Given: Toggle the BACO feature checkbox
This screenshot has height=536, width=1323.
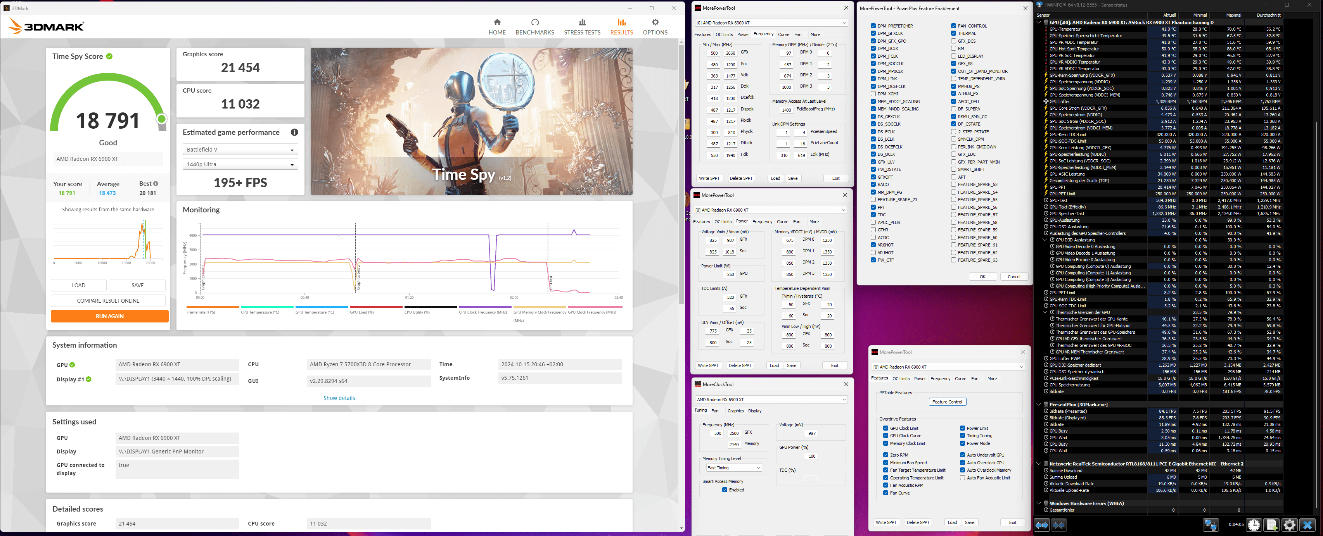Looking at the screenshot, I should pos(873,184).
